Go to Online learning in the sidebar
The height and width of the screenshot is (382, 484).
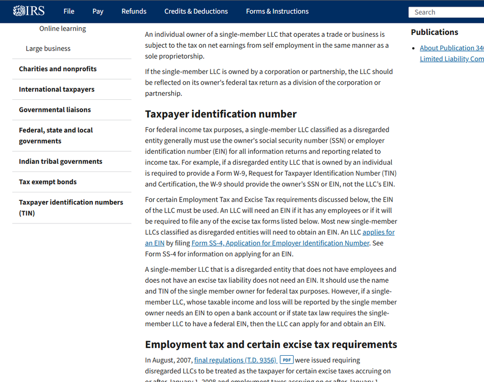tap(63, 29)
